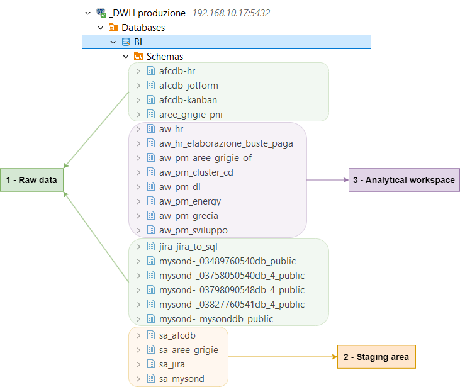Image resolution: width=460 pixels, height=387 pixels.
Task: Click the jira-jira_to_sql schema icon
Action: (150, 247)
